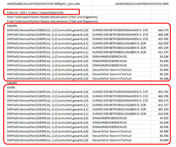Click value 405.159 in the Grafik block
Viewport: 176px width, 147px height.
point(163,109)
